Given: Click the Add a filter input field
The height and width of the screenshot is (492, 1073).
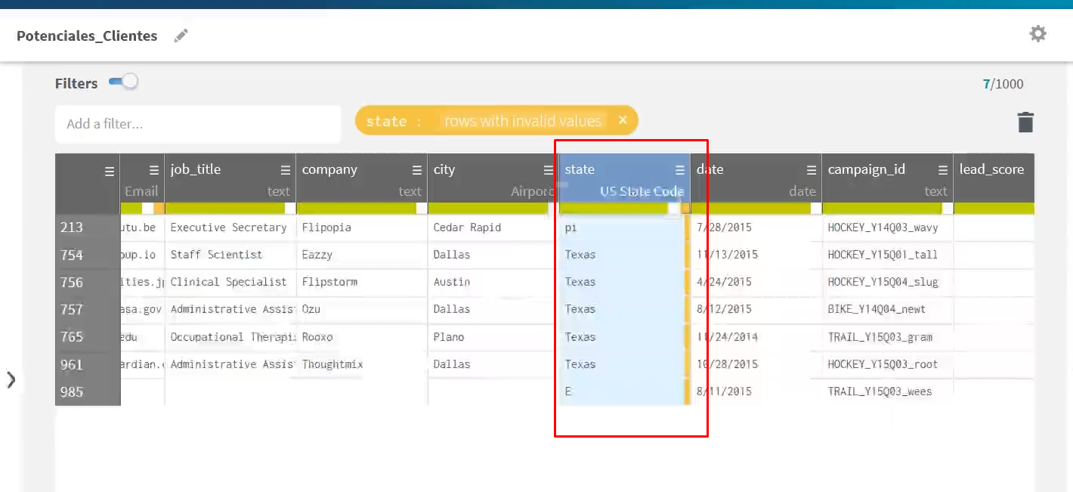Looking at the screenshot, I should point(198,123).
